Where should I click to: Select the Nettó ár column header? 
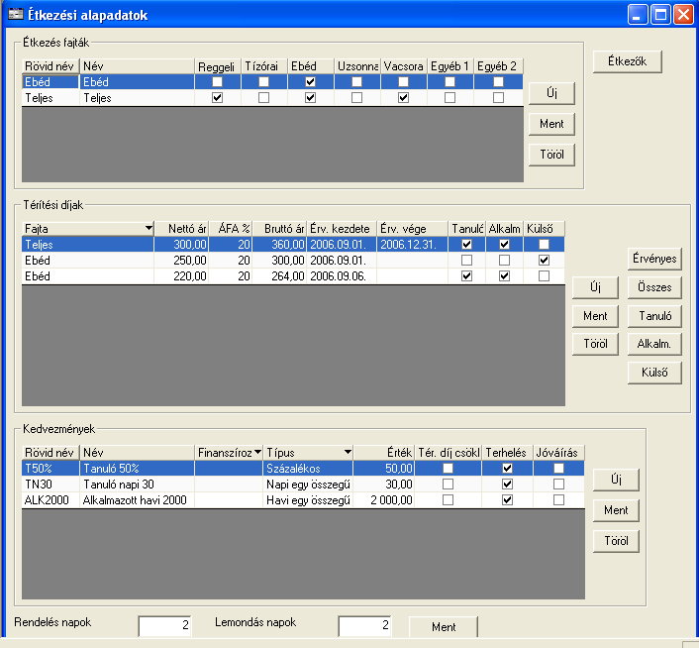click(x=181, y=229)
